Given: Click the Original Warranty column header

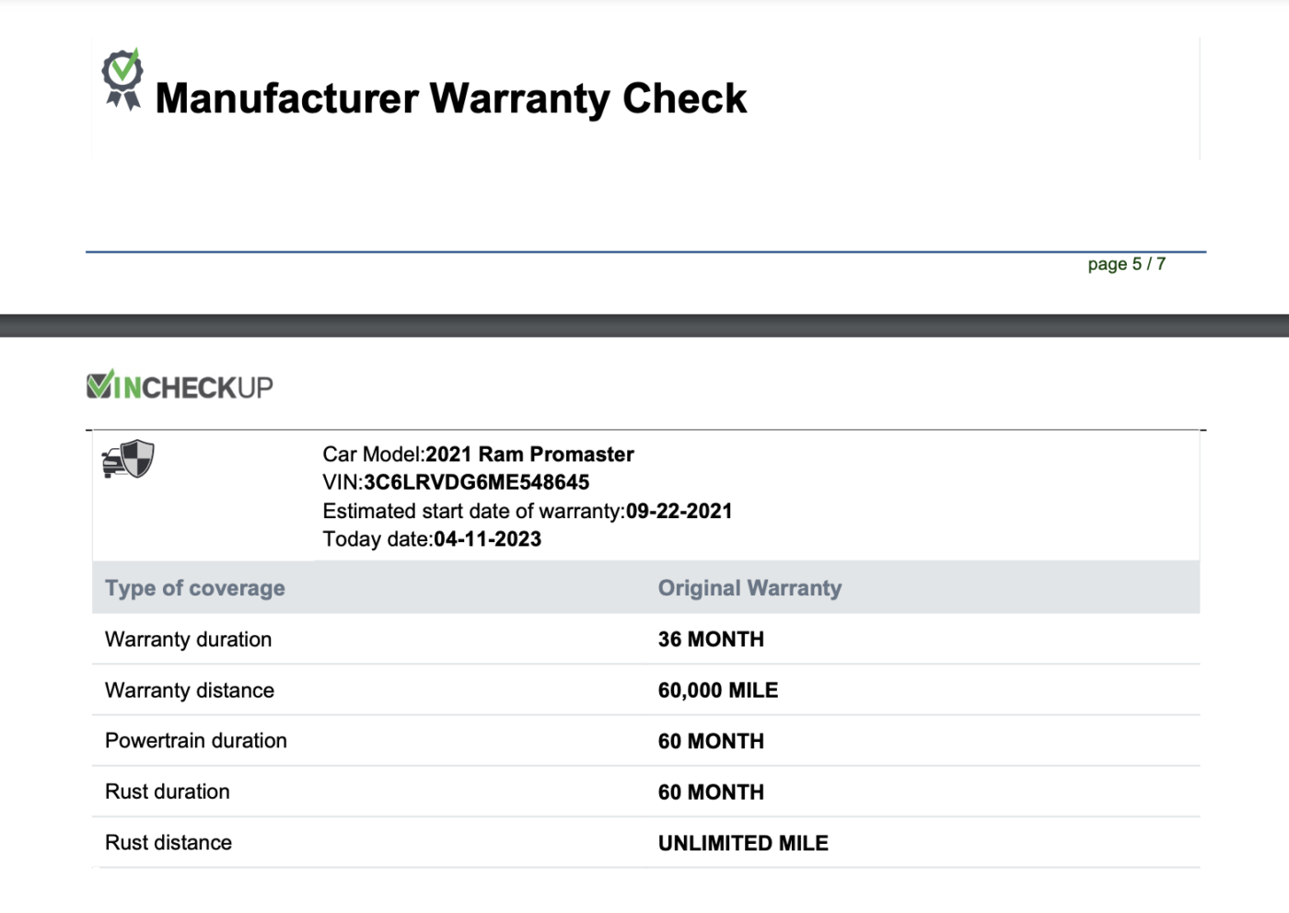Looking at the screenshot, I should click(x=749, y=588).
